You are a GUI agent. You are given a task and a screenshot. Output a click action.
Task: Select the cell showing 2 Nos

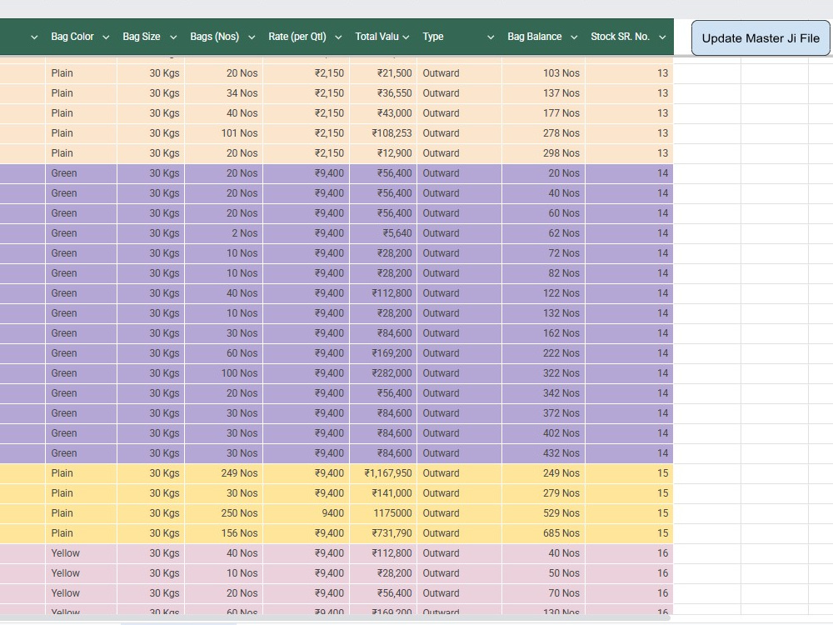point(223,233)
